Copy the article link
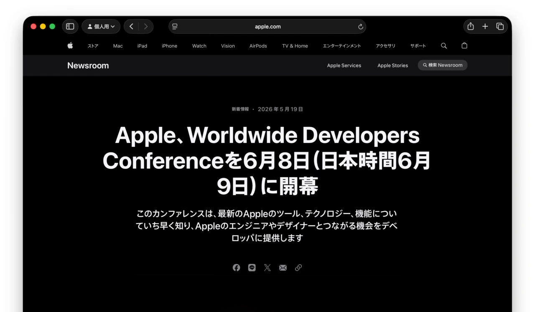The image size is (535, 312). pyautogui.click(x=298, y=268)
